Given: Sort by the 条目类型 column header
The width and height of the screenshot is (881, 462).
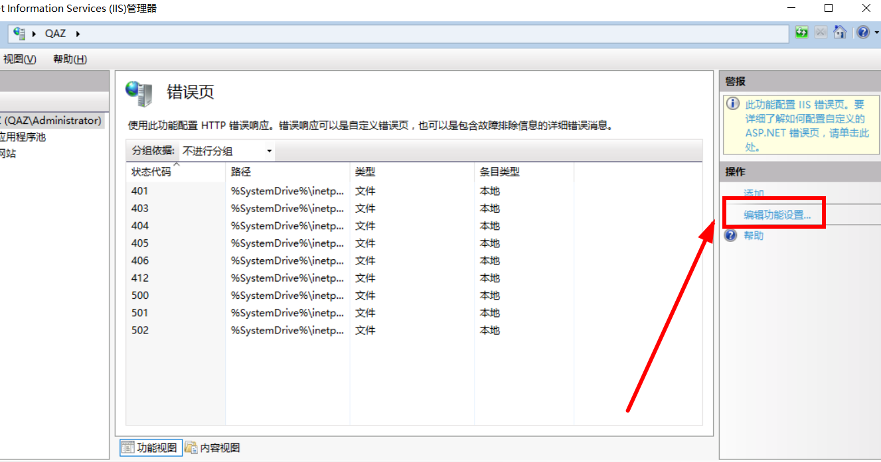Looking at the screenshot, I should point(524,172).
